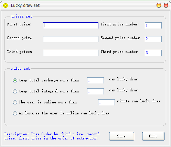
Task: Click the online minutes value field
Action: pos(106,102)
